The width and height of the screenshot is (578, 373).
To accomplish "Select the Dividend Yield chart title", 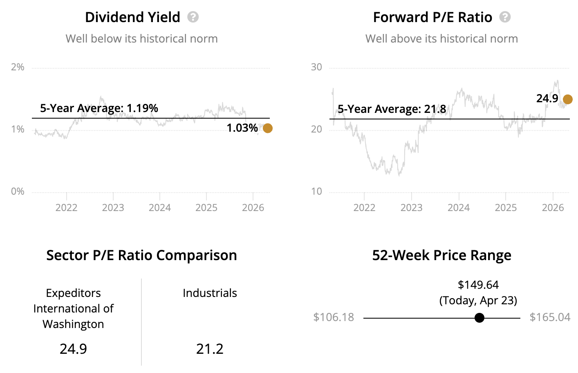I will [132, 17].
